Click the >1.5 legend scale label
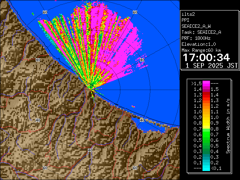Screen dimensions: 240x180 196,83
